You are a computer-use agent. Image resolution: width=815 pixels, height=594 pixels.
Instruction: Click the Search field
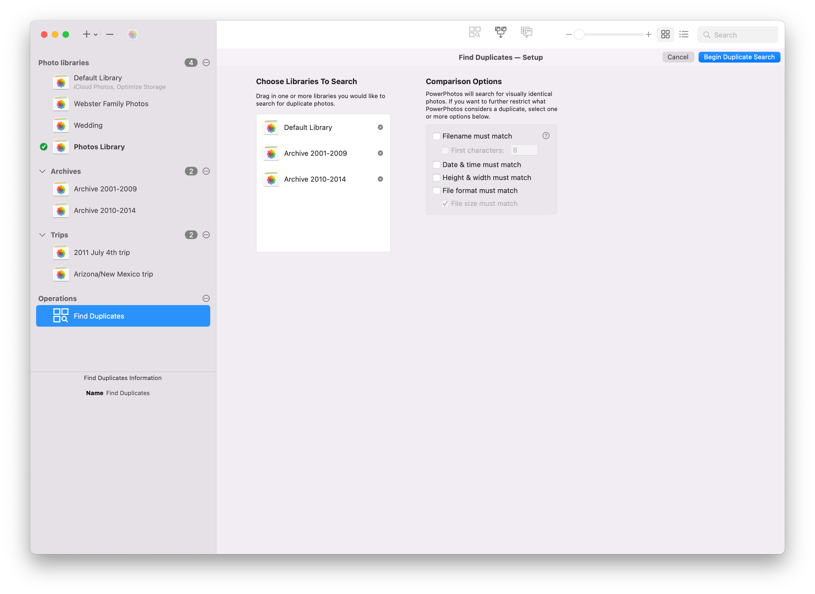(738, 35)
